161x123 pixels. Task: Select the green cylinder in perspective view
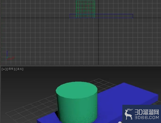[x=77, y=102]
